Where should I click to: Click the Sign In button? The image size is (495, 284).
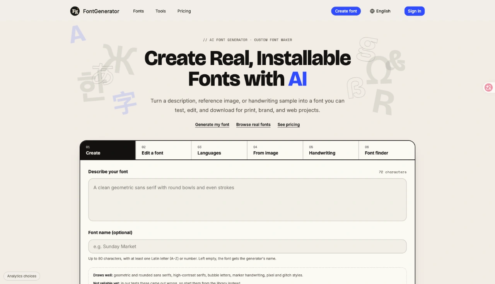[414, 11]
